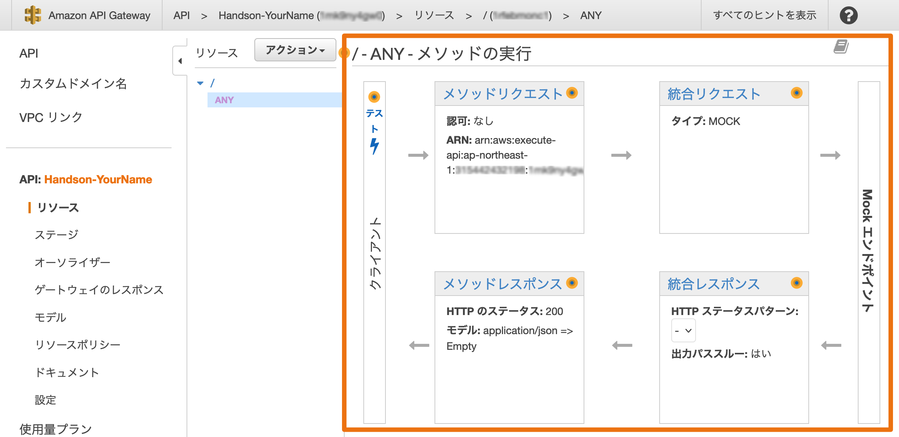Click the タイプ: MOCK text

click(x=706, y=121)
